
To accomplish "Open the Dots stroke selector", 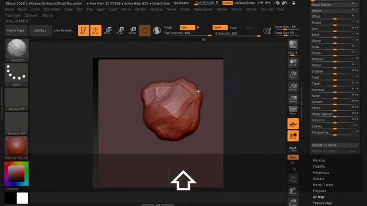I will [x=17, y=75].
